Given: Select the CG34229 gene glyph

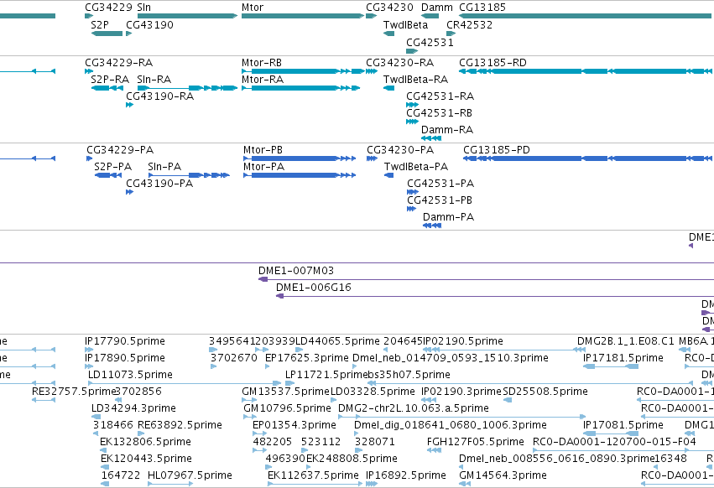Looking at the screenshot, I should pyautogui.click(x=89, y=16).
